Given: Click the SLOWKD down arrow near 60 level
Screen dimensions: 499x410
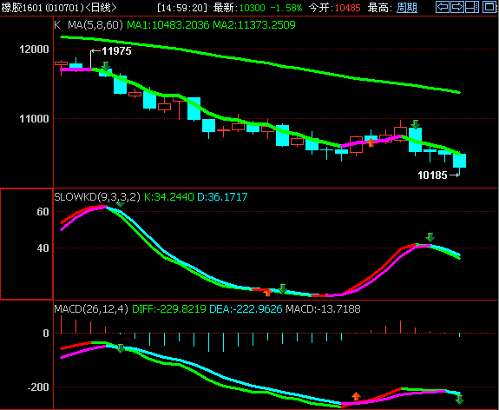Looking at the screenshot, I should point(121,204).
